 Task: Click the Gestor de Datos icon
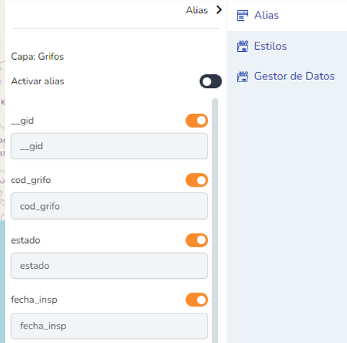242,76
